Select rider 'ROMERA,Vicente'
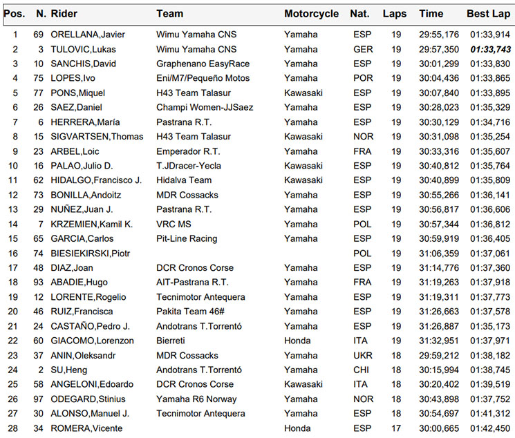 86,428
